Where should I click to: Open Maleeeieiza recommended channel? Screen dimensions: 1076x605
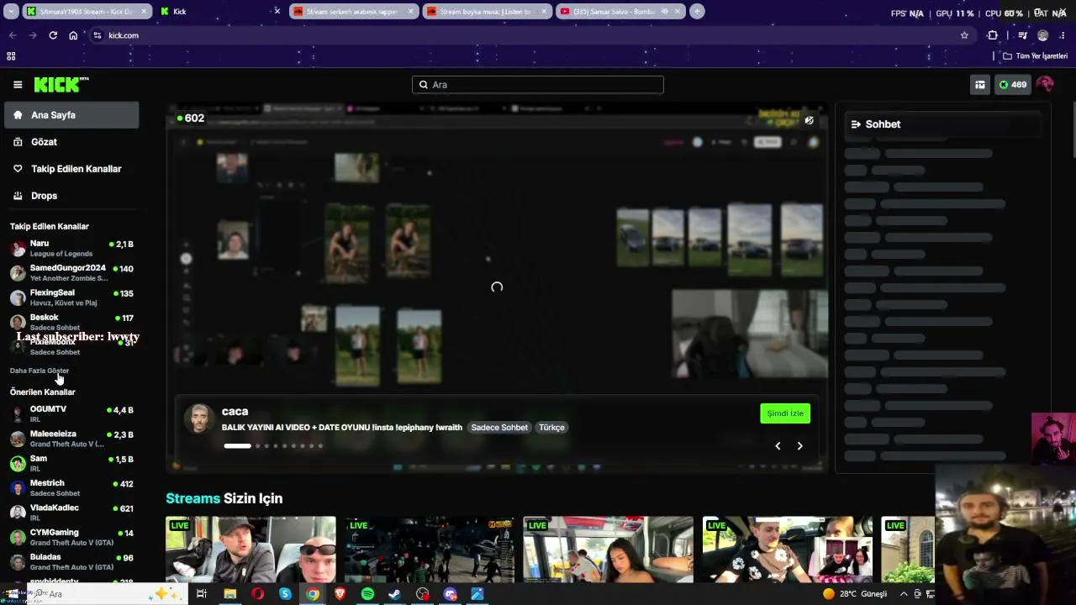click(71, 438)
